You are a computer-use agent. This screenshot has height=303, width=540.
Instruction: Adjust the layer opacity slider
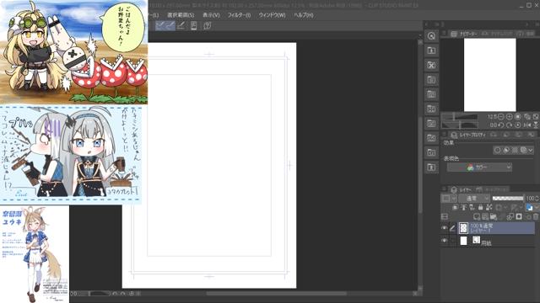508,199
